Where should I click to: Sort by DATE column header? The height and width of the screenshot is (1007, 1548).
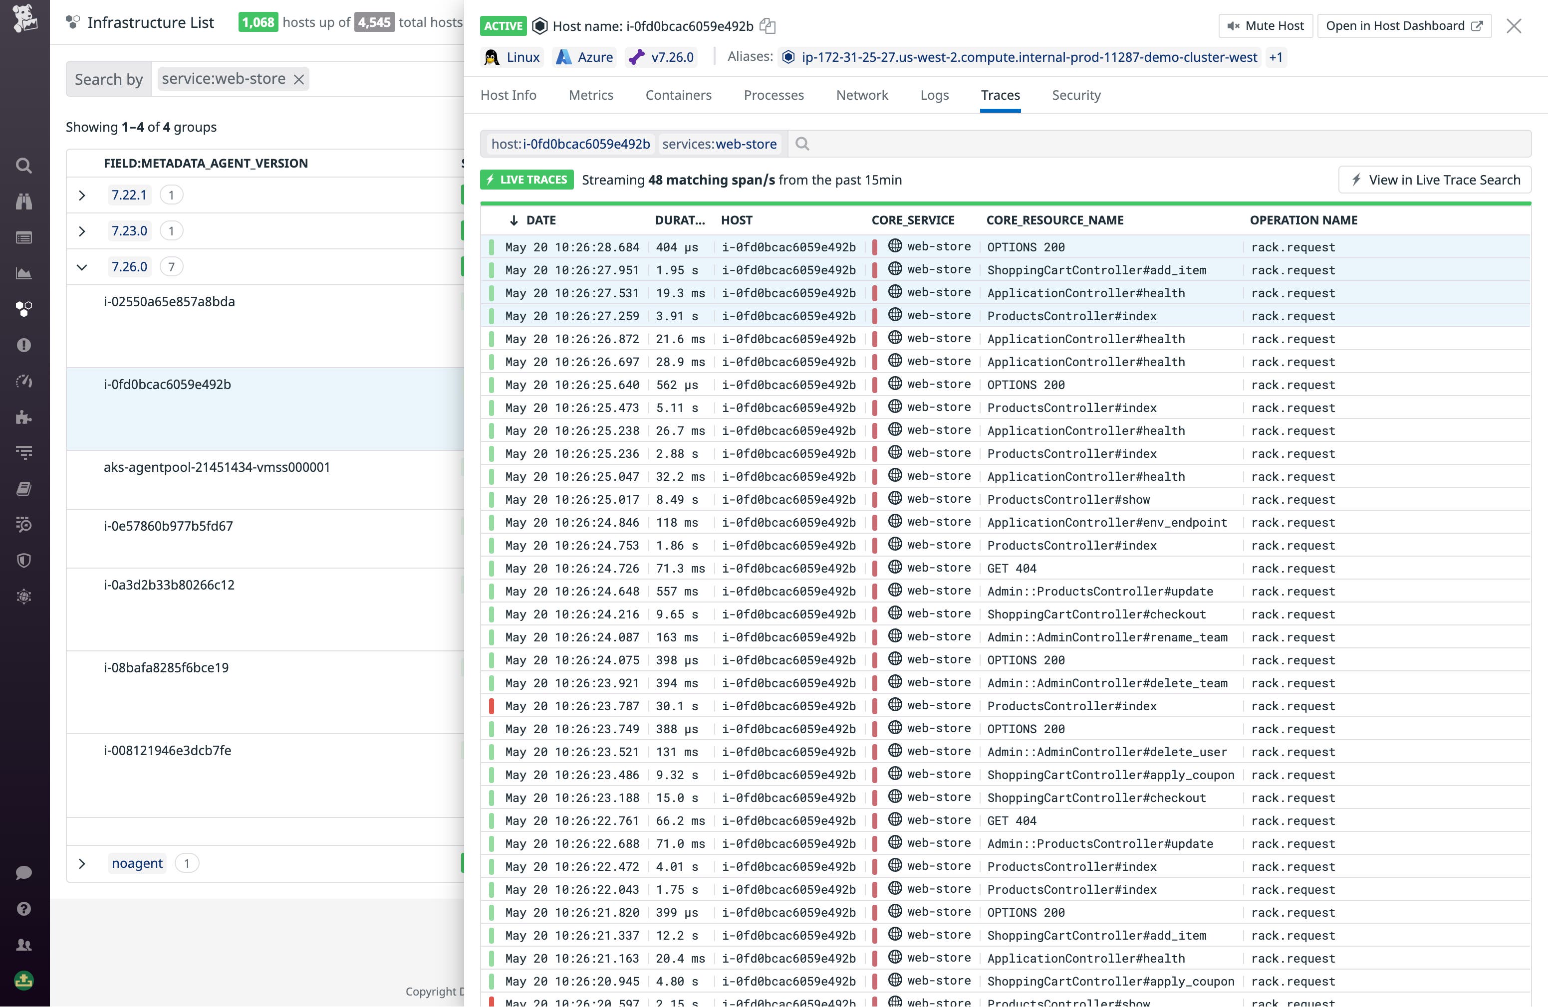[540, 220]
